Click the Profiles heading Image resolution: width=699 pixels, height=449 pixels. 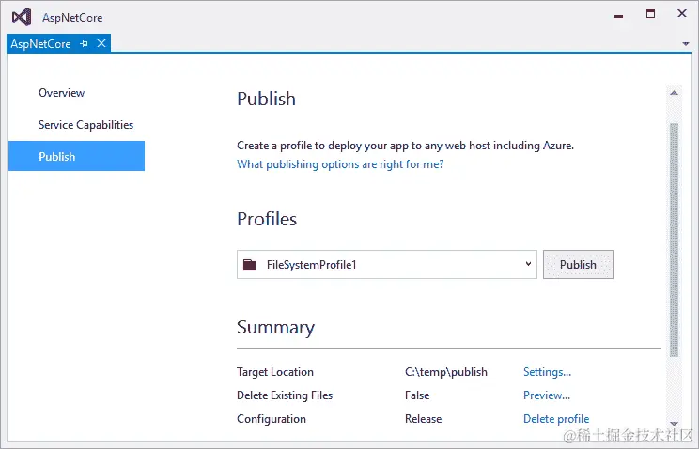267,219
